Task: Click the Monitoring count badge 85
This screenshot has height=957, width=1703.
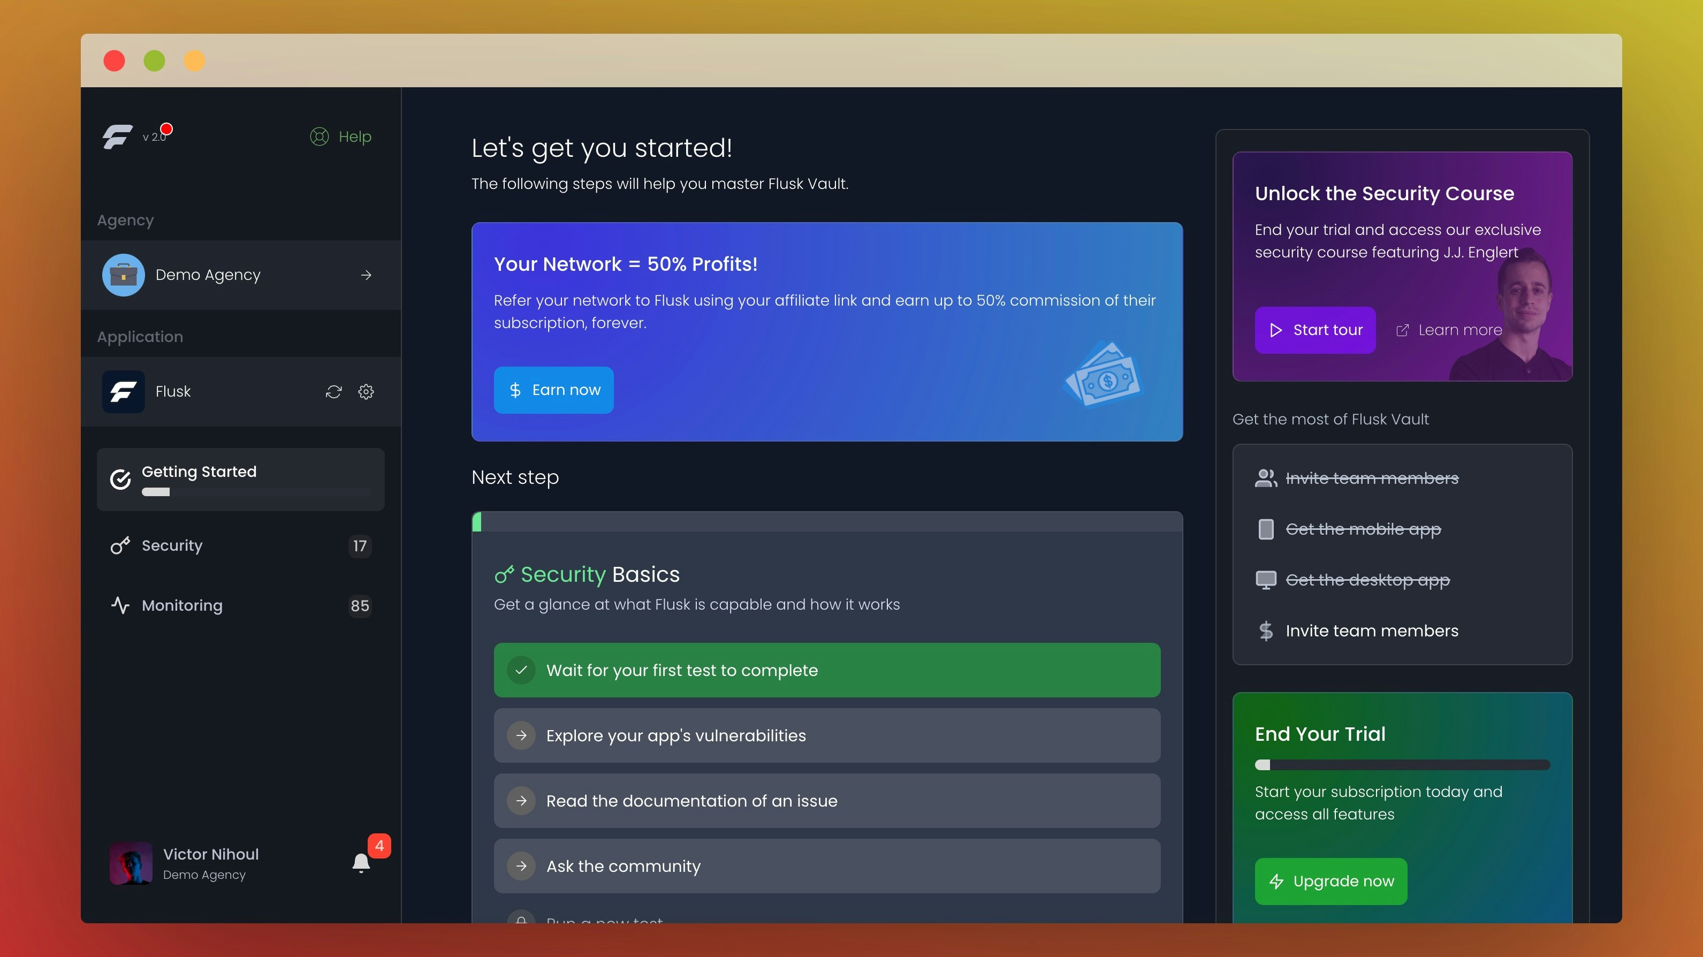Action: pos(360,606)
